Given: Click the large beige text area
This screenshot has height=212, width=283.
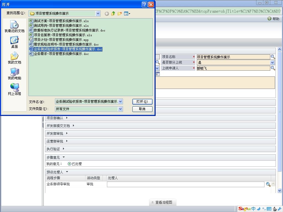Looking at the screenshot, I should tap(215, 83).
